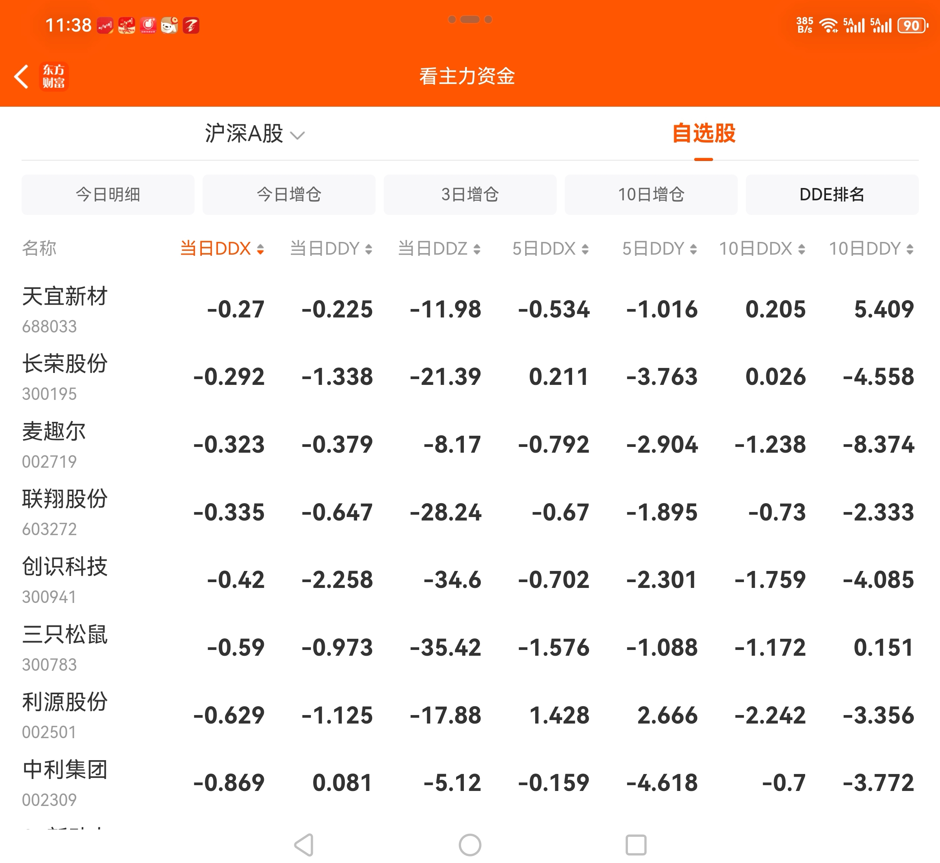Tap battery indicator in status bar

pyautogui.click(x=912, y=25)
